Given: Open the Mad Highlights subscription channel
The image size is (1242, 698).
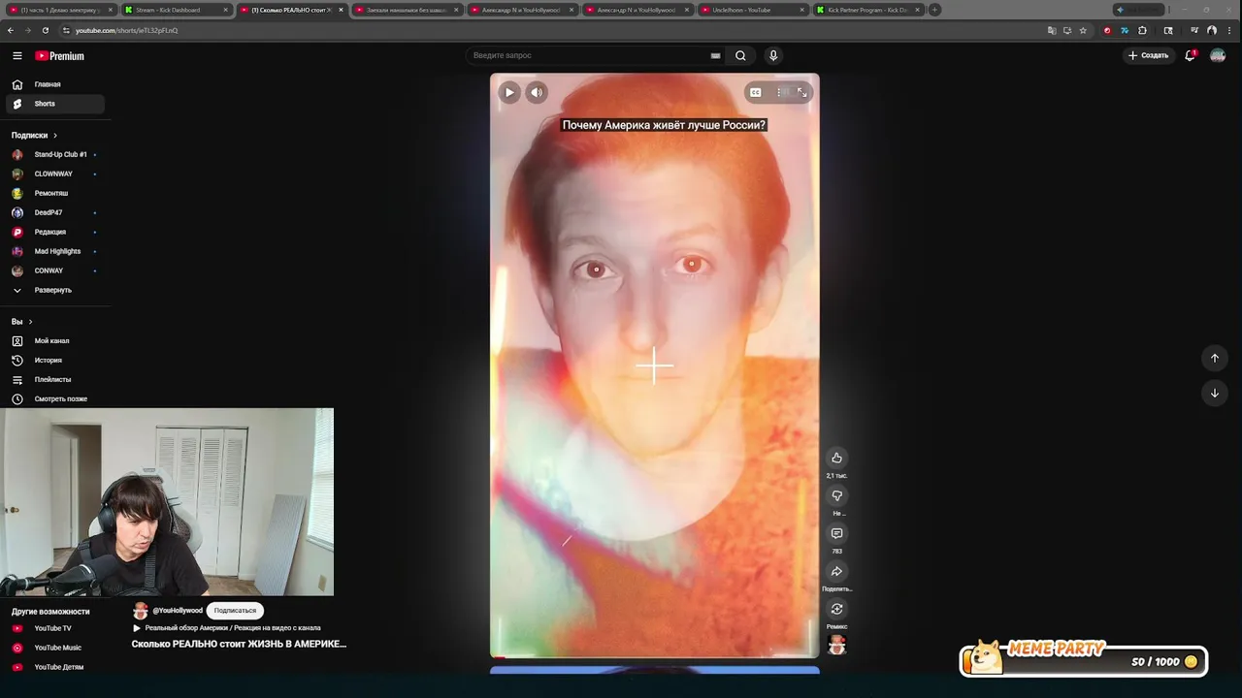Looking at the screenshot, I should pos(54,251).
